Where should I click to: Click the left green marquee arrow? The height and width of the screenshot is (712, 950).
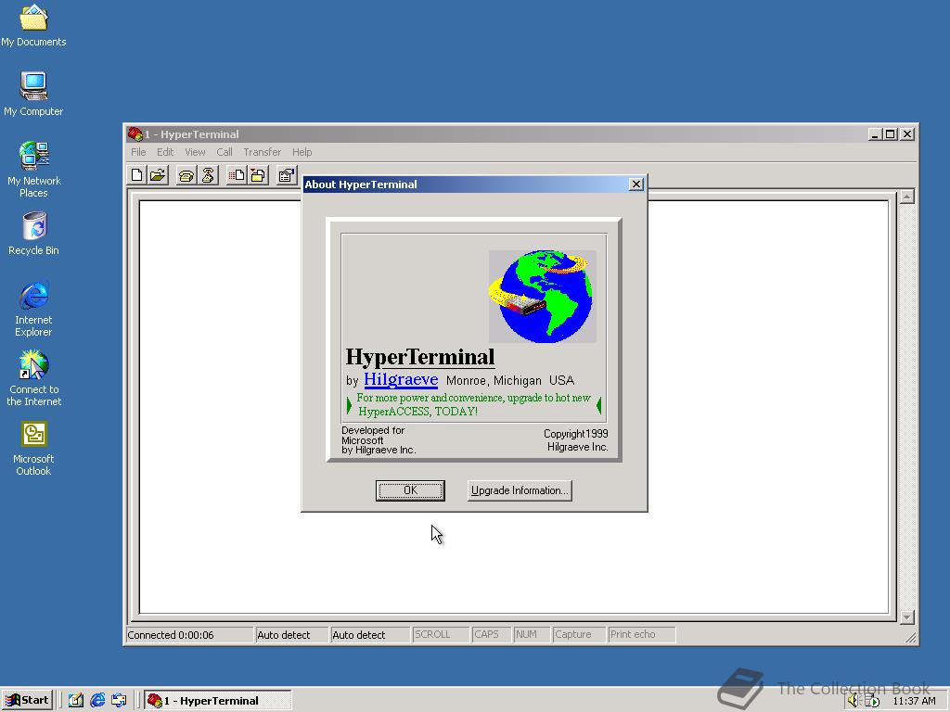tap(349, 405)
